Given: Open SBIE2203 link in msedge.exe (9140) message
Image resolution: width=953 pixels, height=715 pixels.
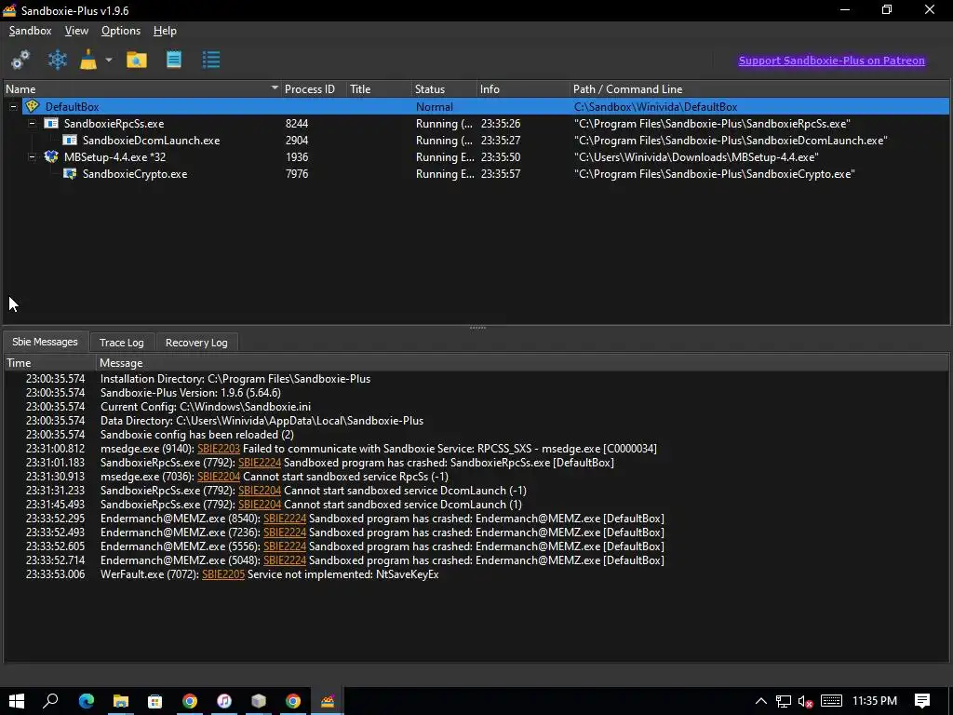Looking at the screenshot, I should click(219, 449).
